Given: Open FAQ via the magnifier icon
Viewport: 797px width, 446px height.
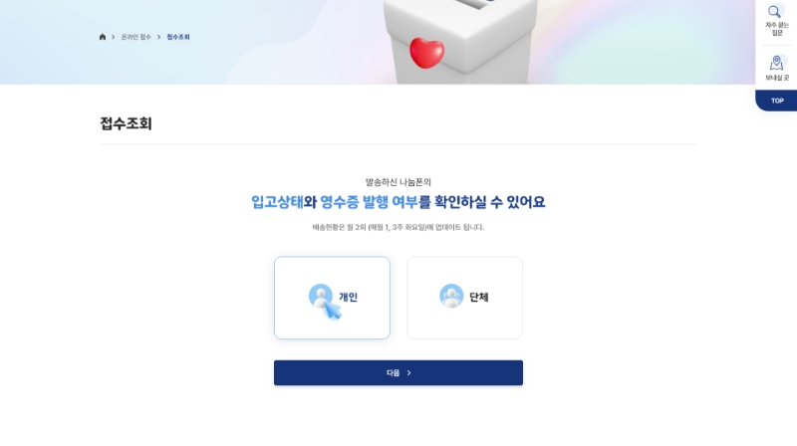Looking at the screenshot, I should pos(774,11).
